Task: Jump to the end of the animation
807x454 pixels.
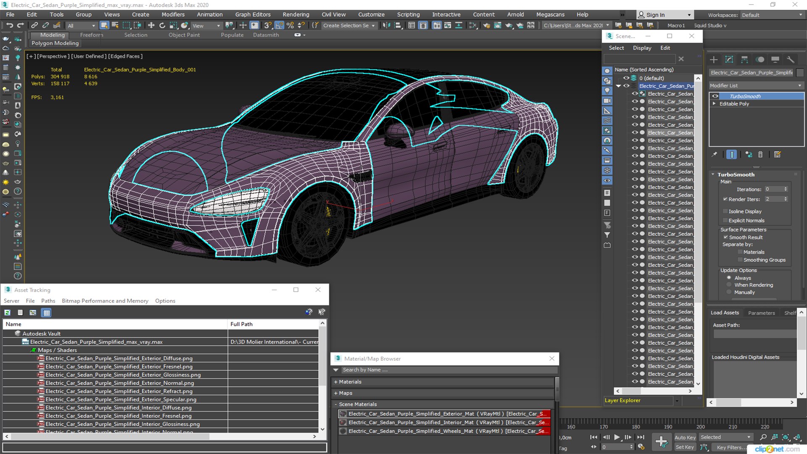Action: click(641, 438)
